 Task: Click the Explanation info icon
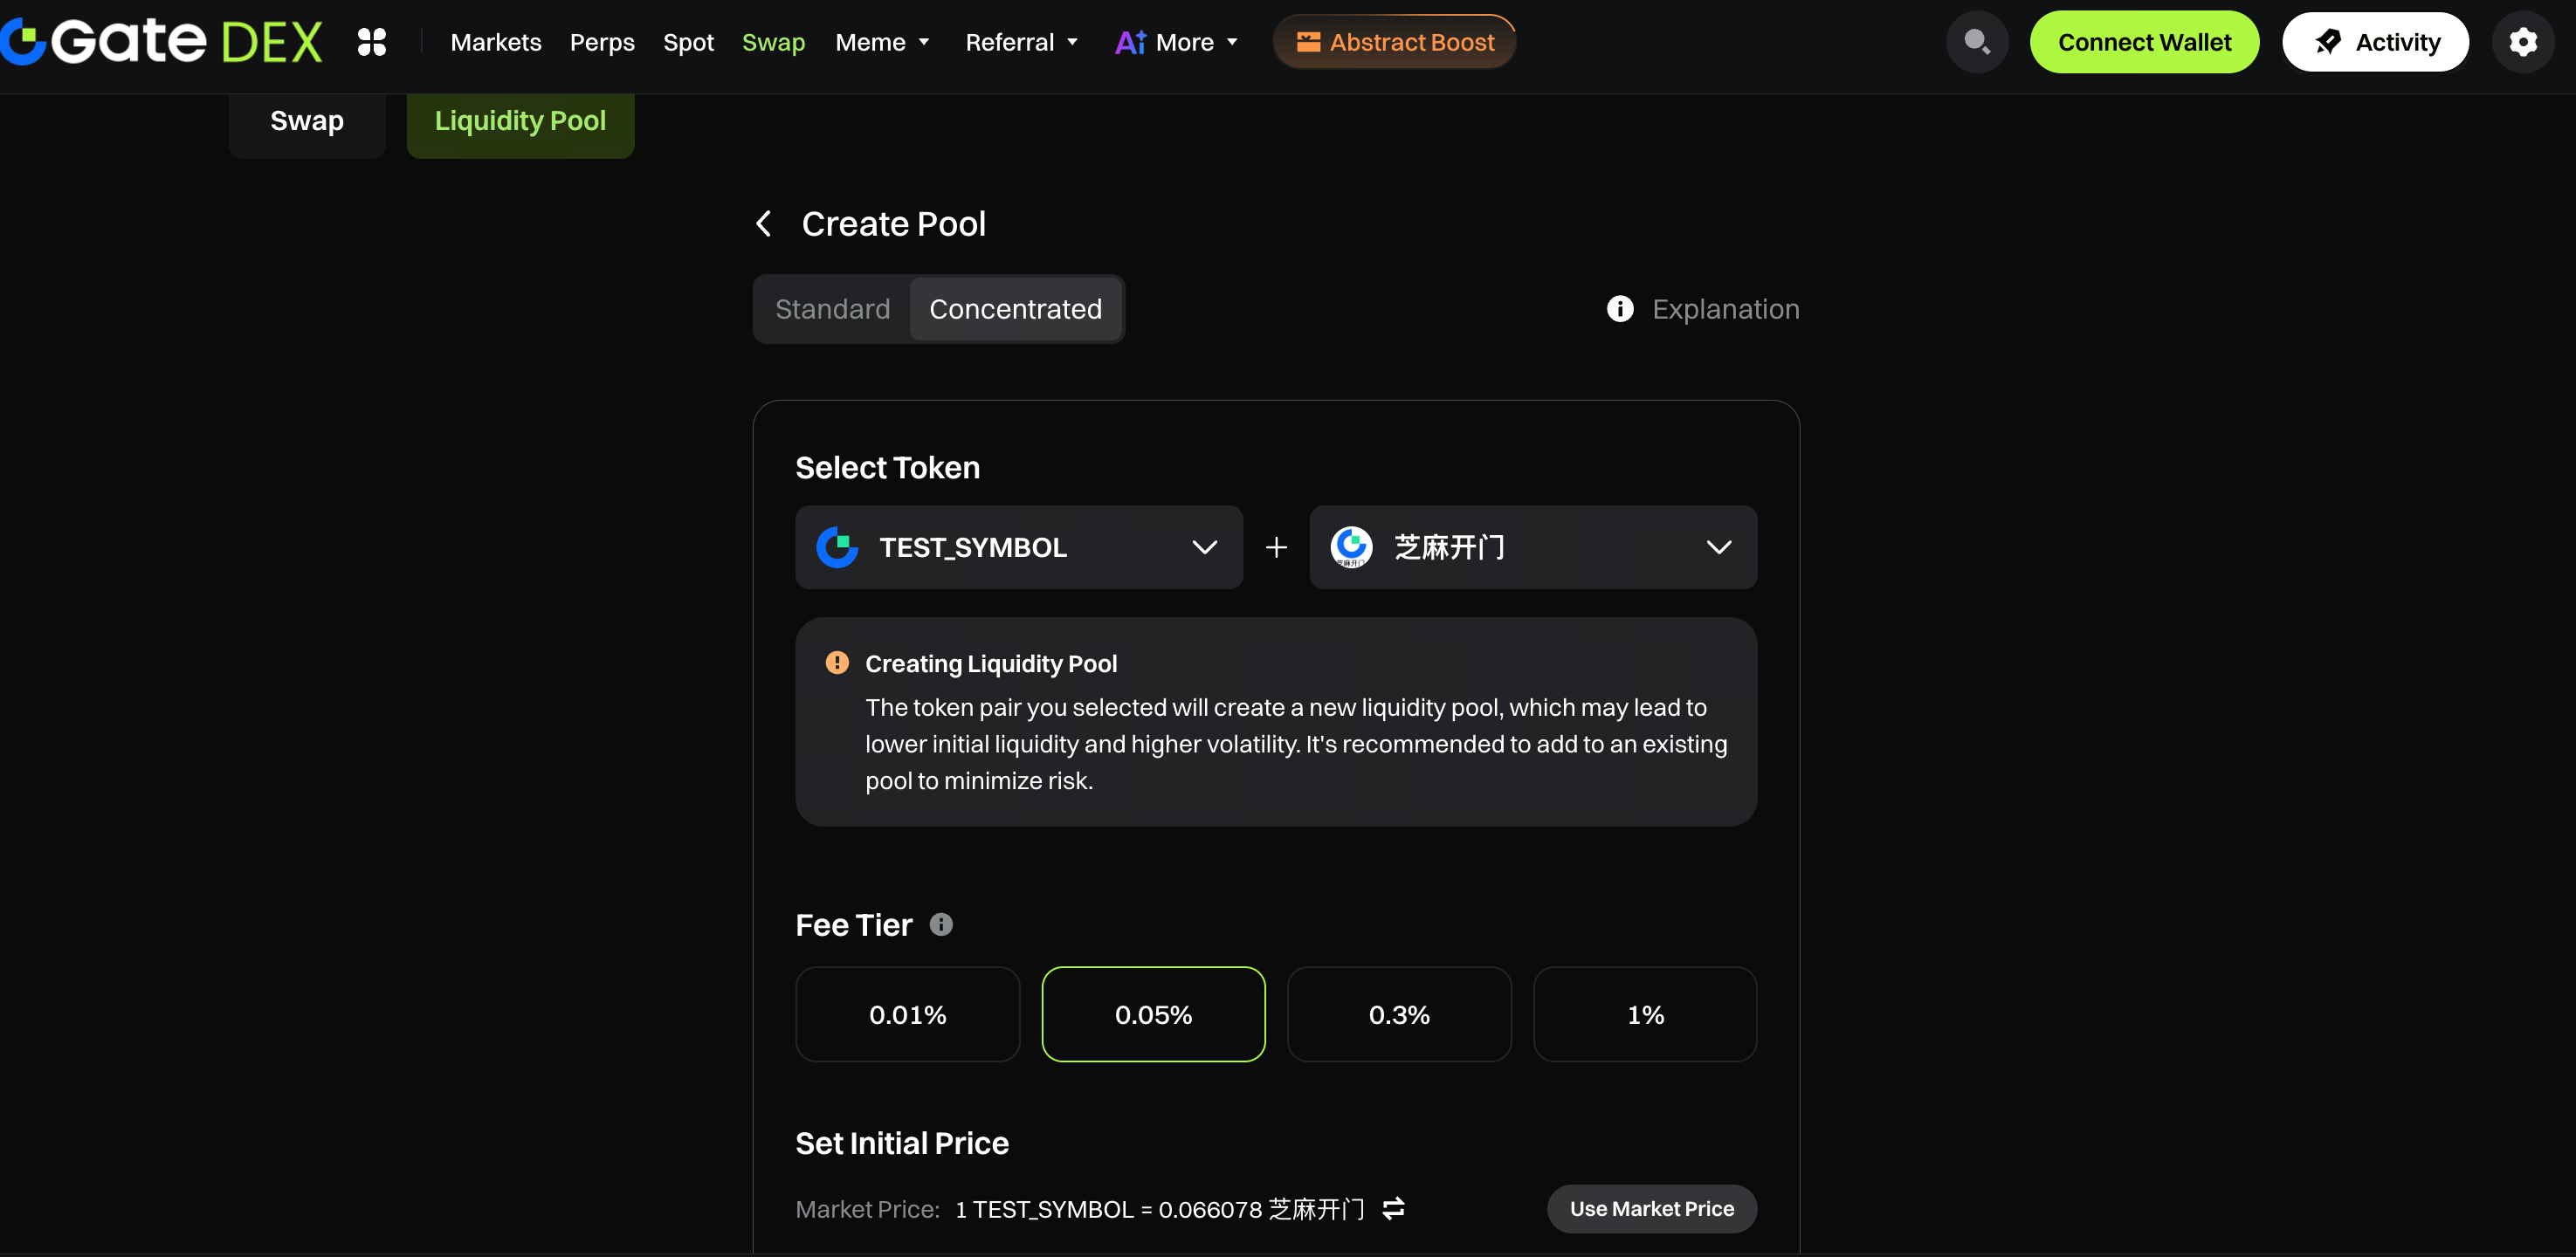1619,309
